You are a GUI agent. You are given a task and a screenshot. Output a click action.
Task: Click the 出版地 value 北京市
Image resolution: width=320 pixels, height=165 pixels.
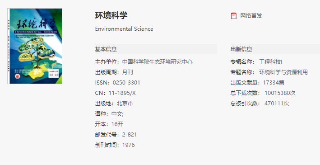click(x=125, y=104)
